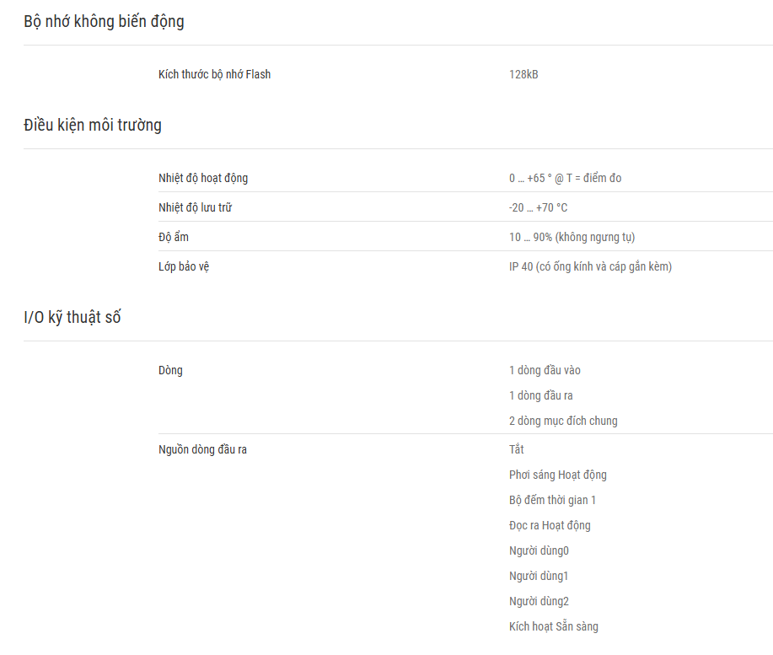This screenshot has height=655, width=773.
Task: Select the 'Nguồn dòng đầu ra' row label
Action: (202, 449)
